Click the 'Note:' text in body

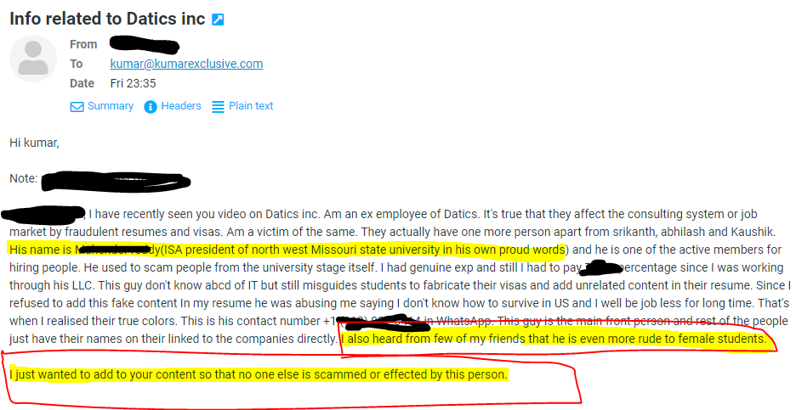[23, 178]
